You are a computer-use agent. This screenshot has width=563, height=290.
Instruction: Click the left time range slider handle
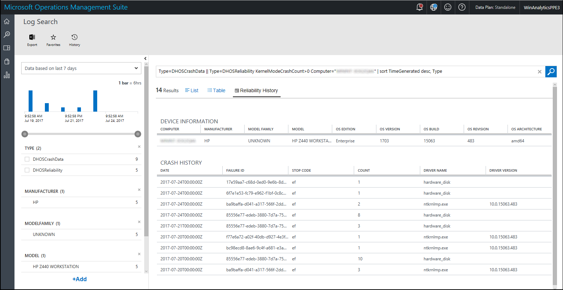pyautogui.click(x=25, y=134)
